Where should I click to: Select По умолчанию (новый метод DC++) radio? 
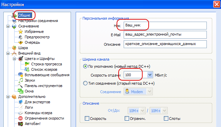(85, 66)
